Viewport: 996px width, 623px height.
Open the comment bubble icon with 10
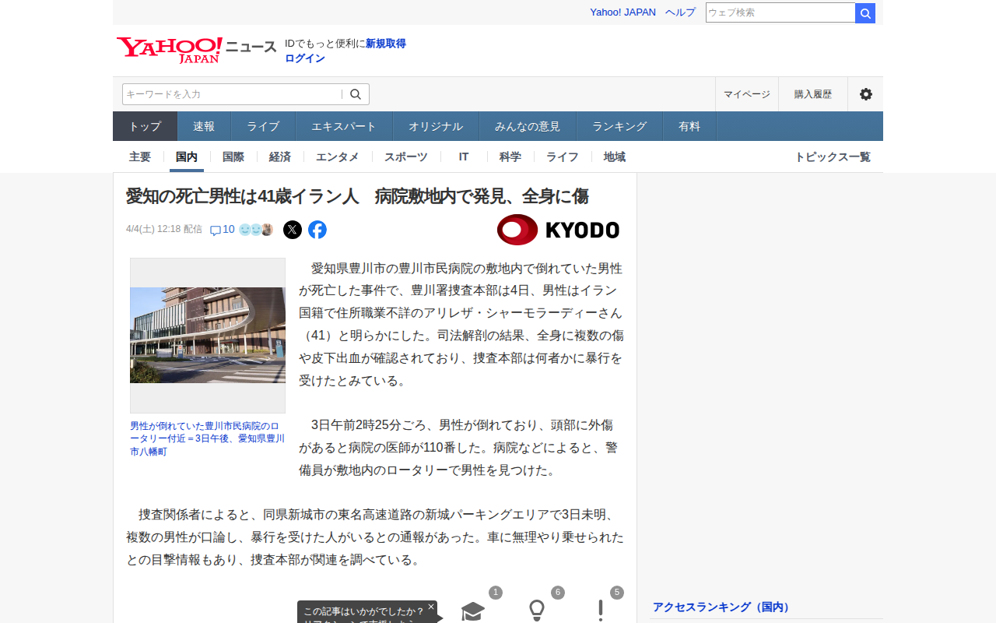[x=223, y=230]
